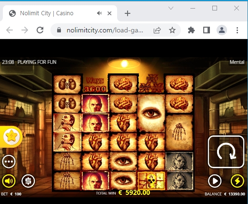Image resolution: width=248 pixels, height=204 pixels.
Task: Click the large eye symbol on reel four
Action: [x=151, y=113]
